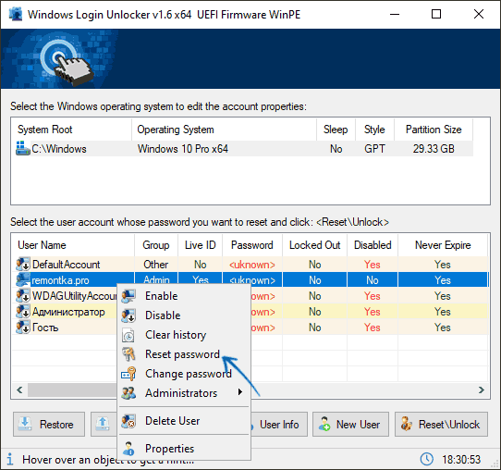Expand the Administrators submenu arrow
Viewport: 501px width, 470px height.
pyautogui.click(x=240, y=392)
